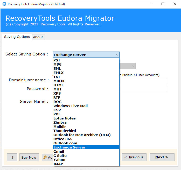This screenshot has width=181, height=170.
Task: Click the RecoveryTools app icon in title bar
Action: point(4,4)
